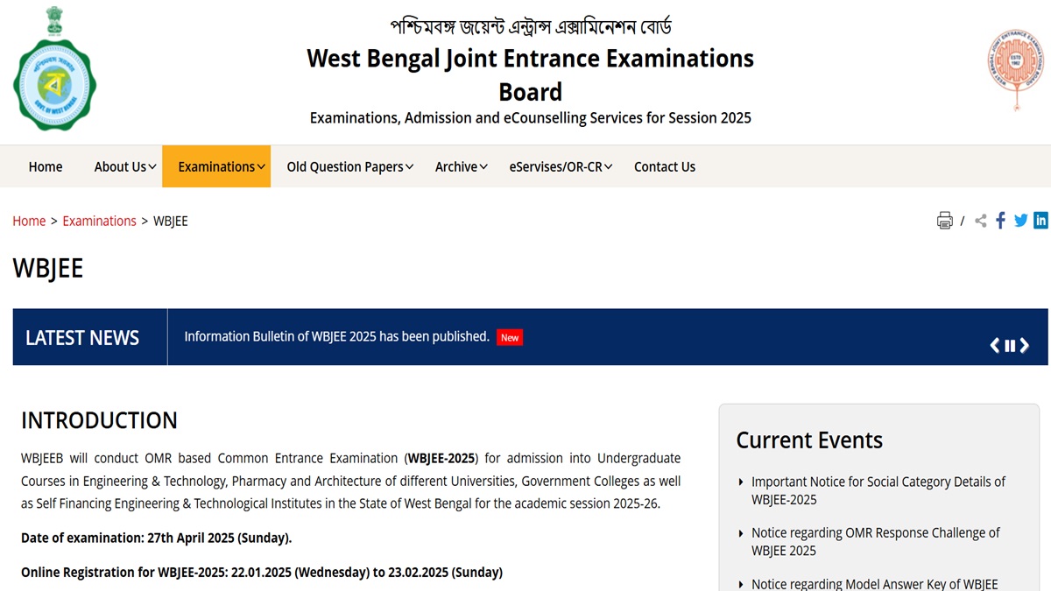This screenshot has width=1051, height=591.
Task: Click the WBJEE page heading
Action: point(48,268)
